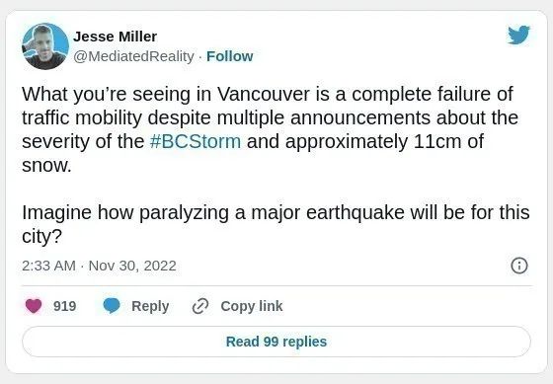Click the tweet's final word "city?"

[41, 237]
